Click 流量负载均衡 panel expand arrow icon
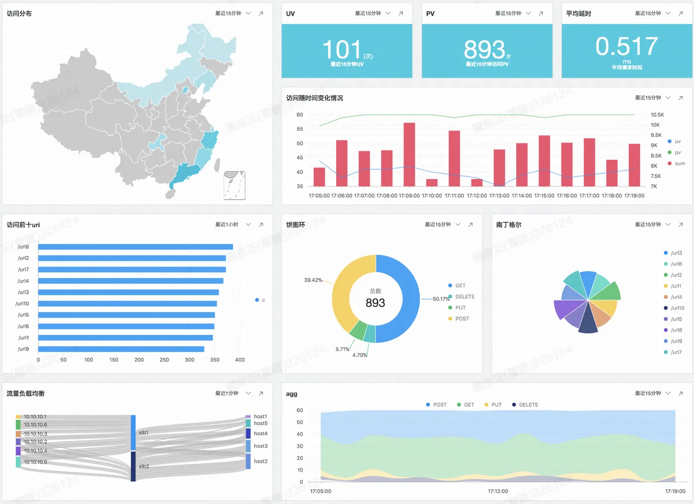 click(x=261, y=393)
